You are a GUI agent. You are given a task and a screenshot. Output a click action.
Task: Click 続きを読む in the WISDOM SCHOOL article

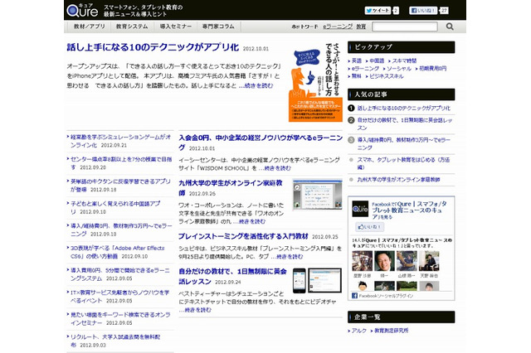pos(275,167)
